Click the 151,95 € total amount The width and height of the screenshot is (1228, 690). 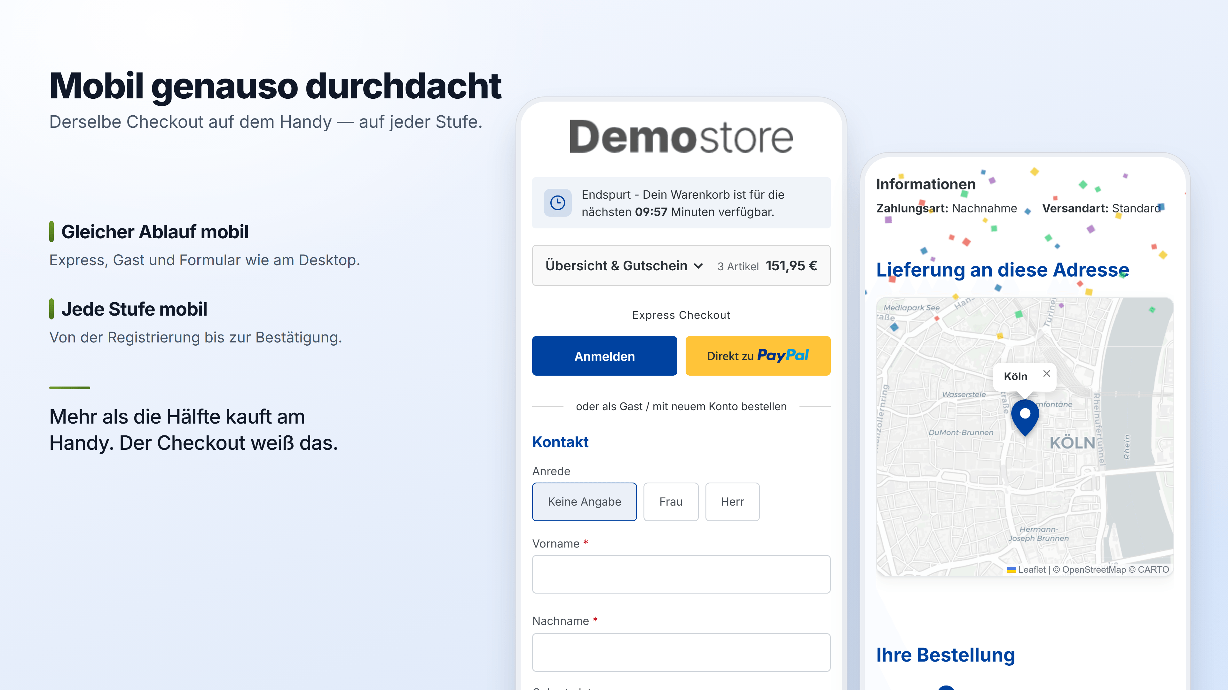point(791,266)
